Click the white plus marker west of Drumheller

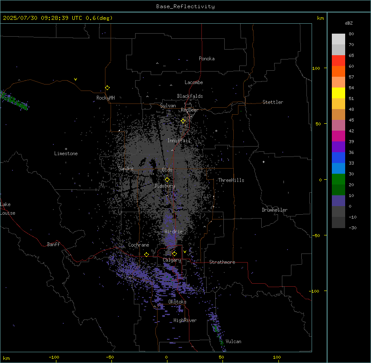click(x=263, y=162)
